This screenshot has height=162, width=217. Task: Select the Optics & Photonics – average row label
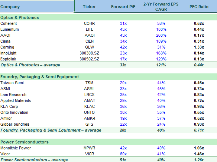click(x=30, y=65)
